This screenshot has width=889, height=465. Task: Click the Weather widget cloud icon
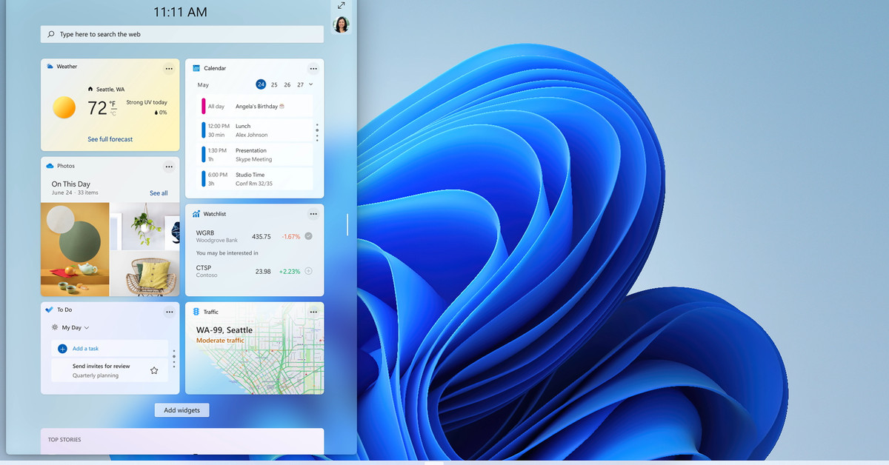pyautogui.click(x=50, y=67)
